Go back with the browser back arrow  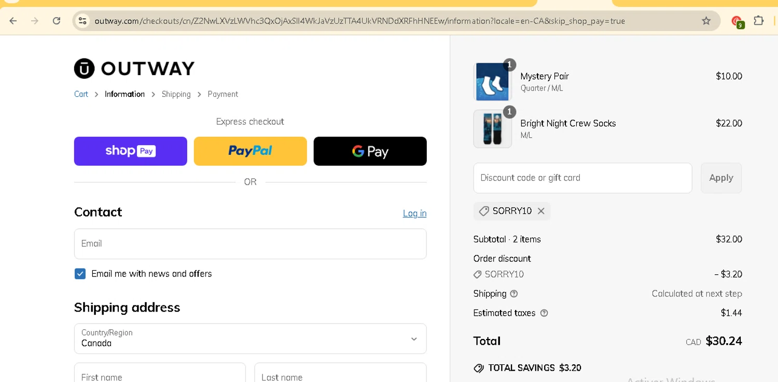(13, 21)
